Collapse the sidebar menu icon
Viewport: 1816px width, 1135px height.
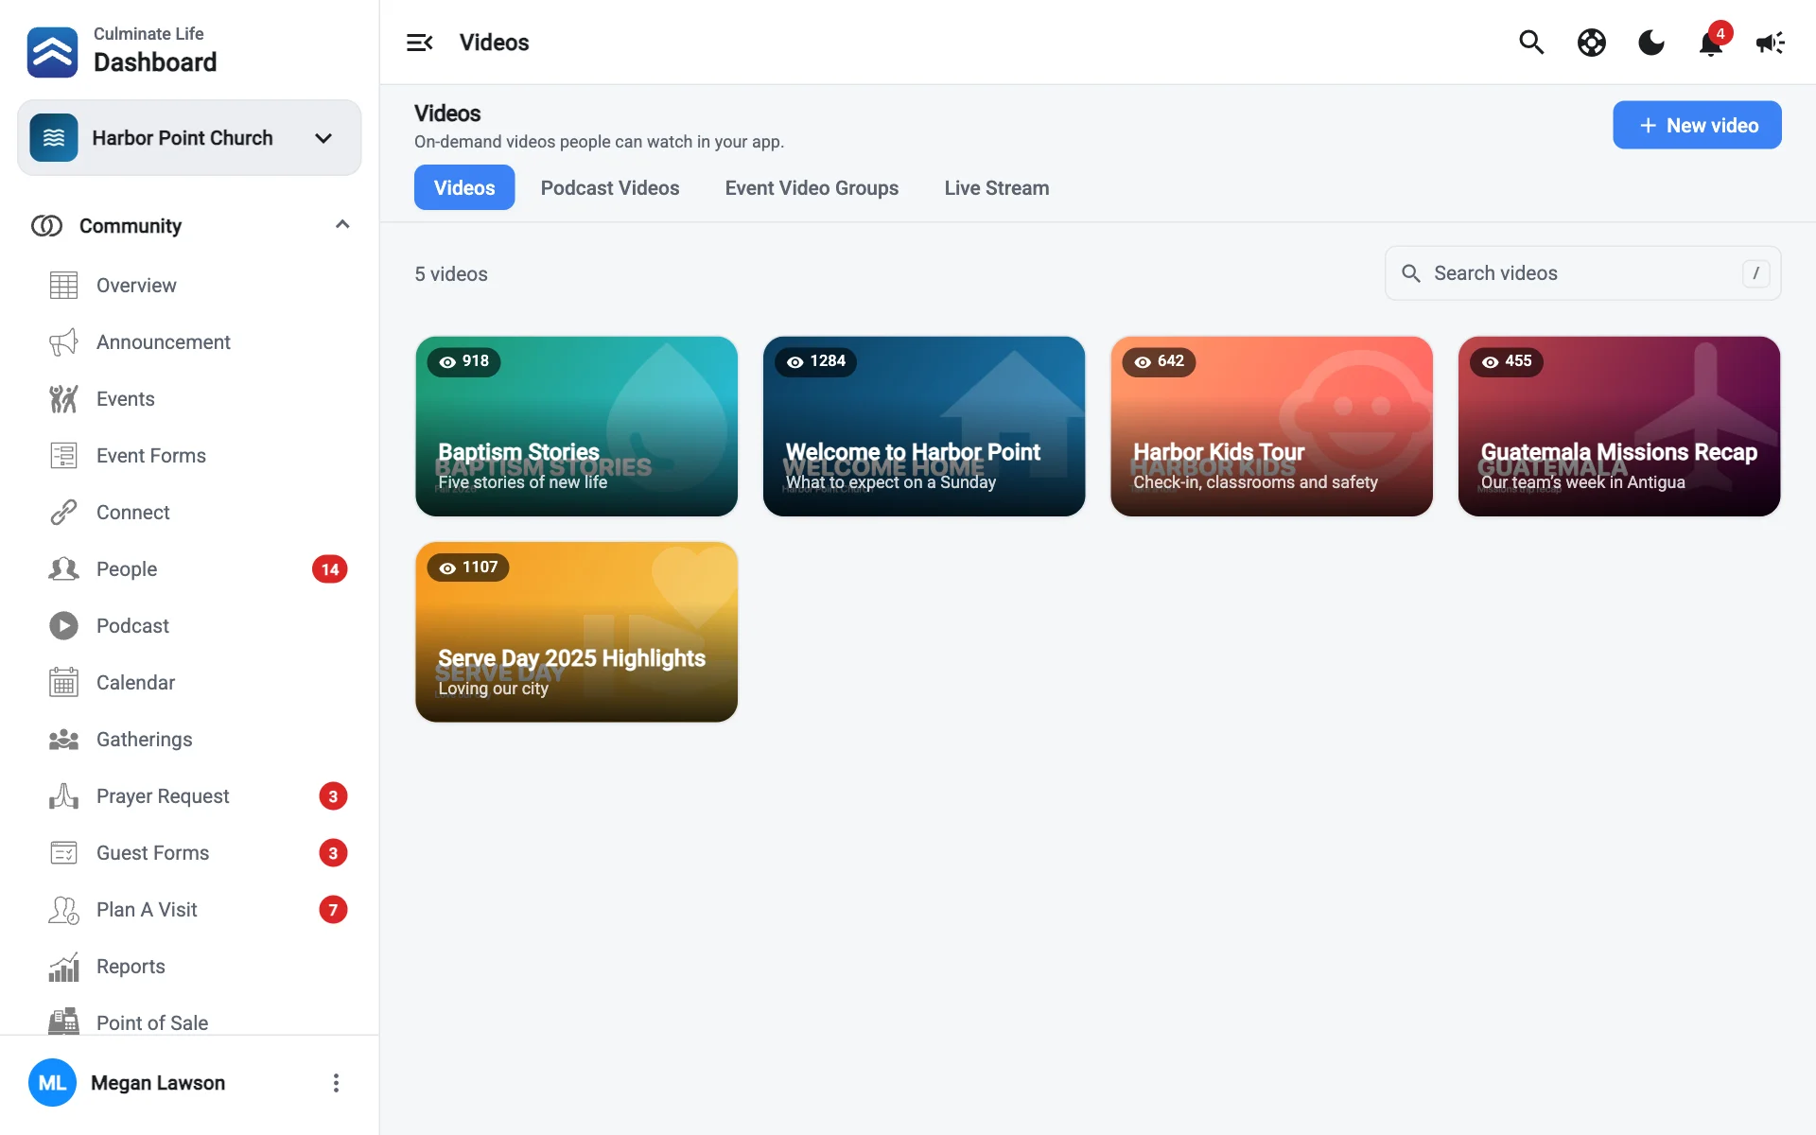click(x=419, y=43)
